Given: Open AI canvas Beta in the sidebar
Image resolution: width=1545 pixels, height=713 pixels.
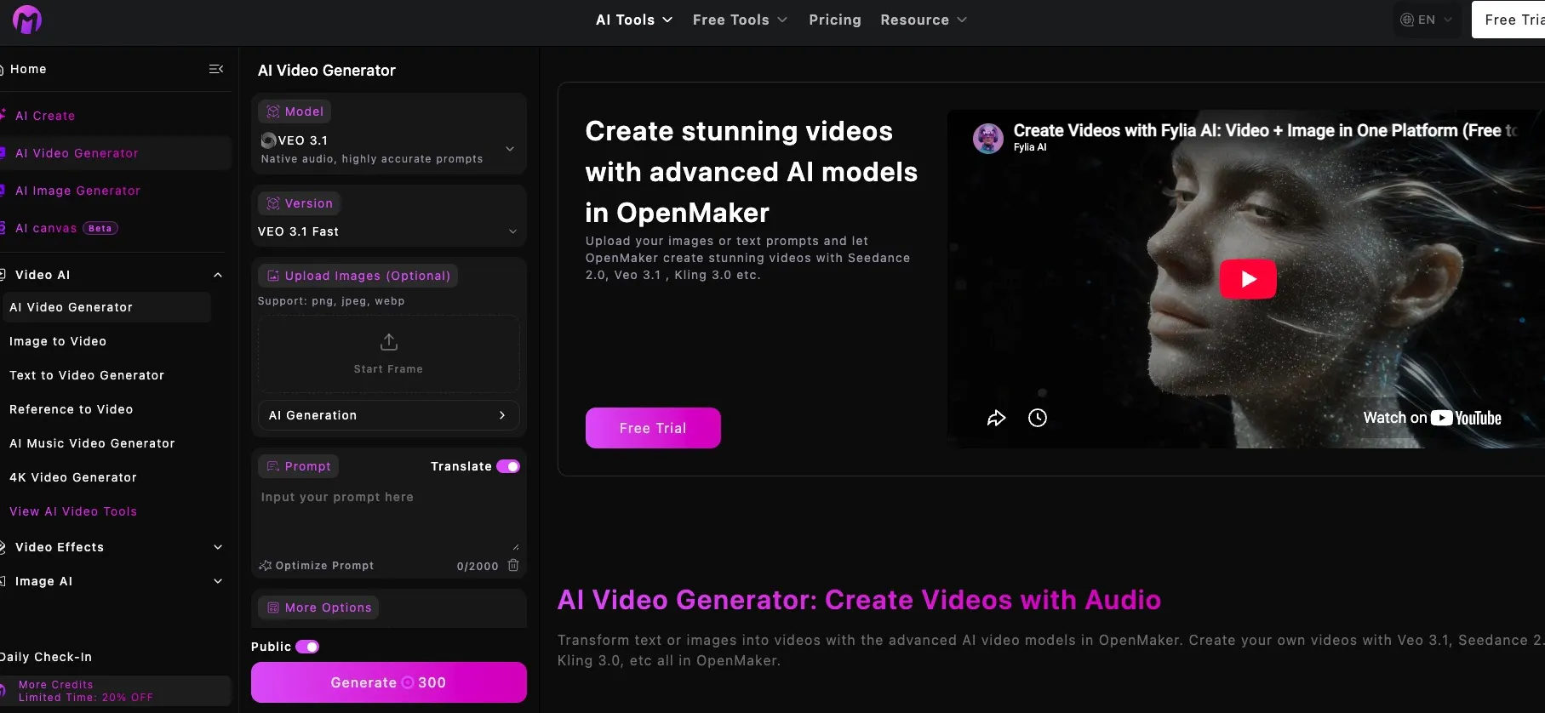Looking at the screenshot, I should (60, 228).
